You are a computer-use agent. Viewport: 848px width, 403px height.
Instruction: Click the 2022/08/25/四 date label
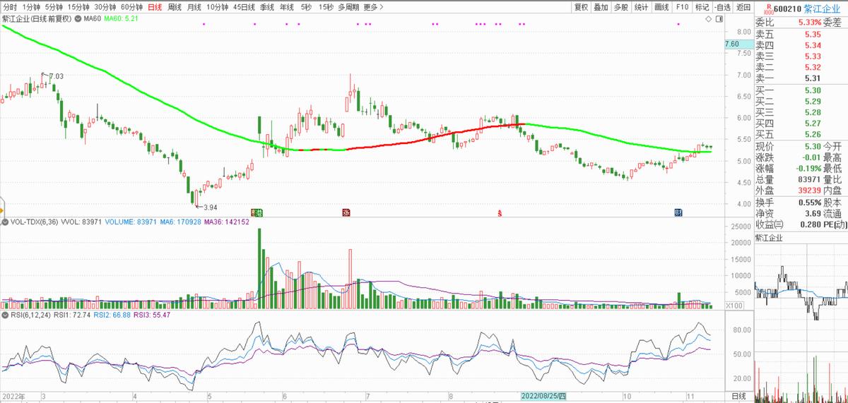[543, 397]
